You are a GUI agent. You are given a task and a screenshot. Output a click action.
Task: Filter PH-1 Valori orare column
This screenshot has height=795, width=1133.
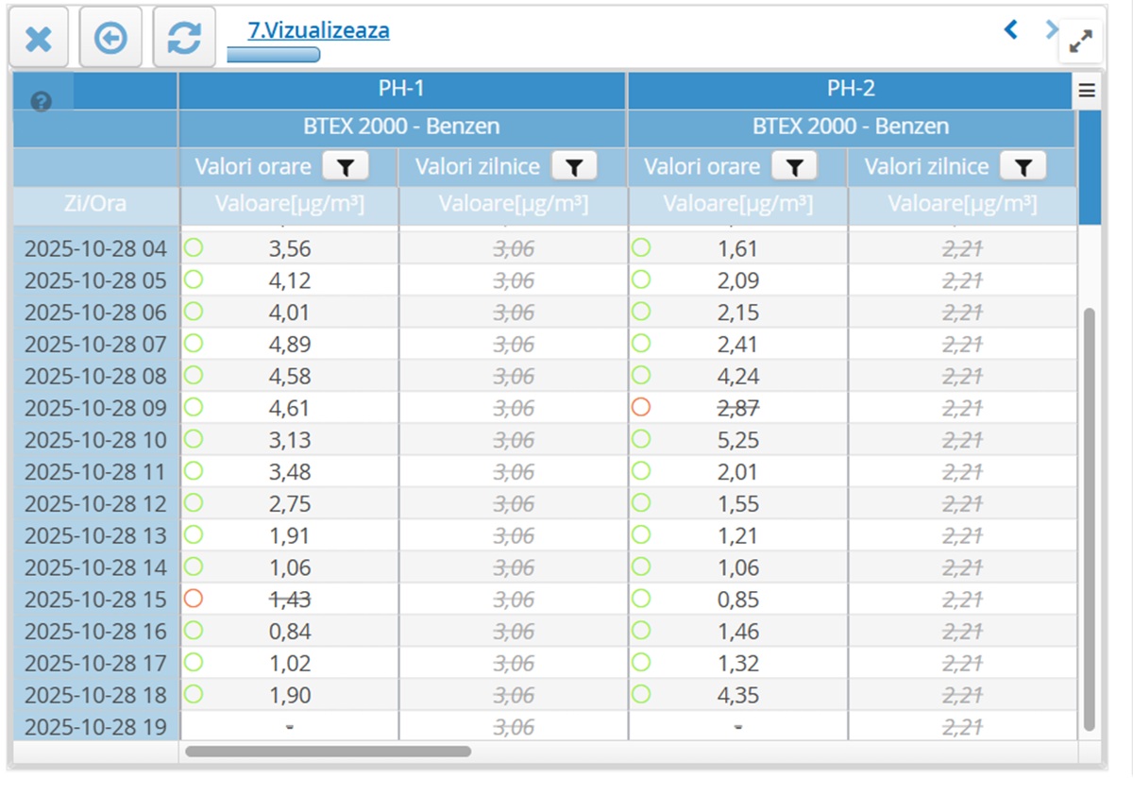346,167
